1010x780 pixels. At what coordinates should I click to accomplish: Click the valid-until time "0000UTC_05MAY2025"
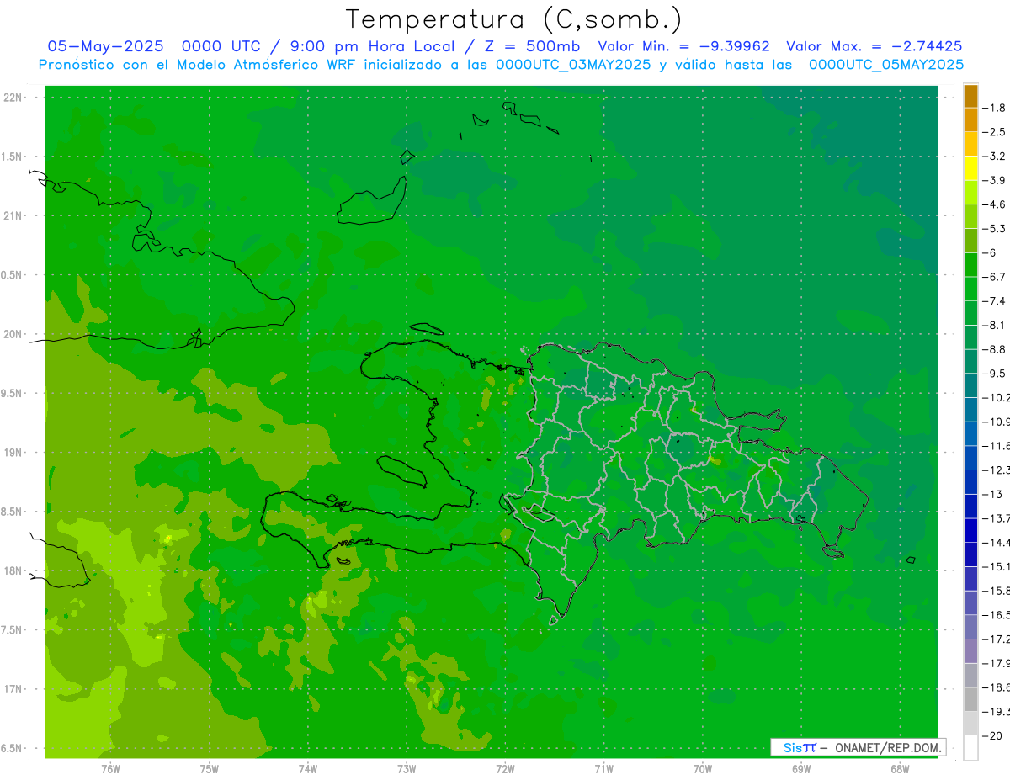coord(886,65)
